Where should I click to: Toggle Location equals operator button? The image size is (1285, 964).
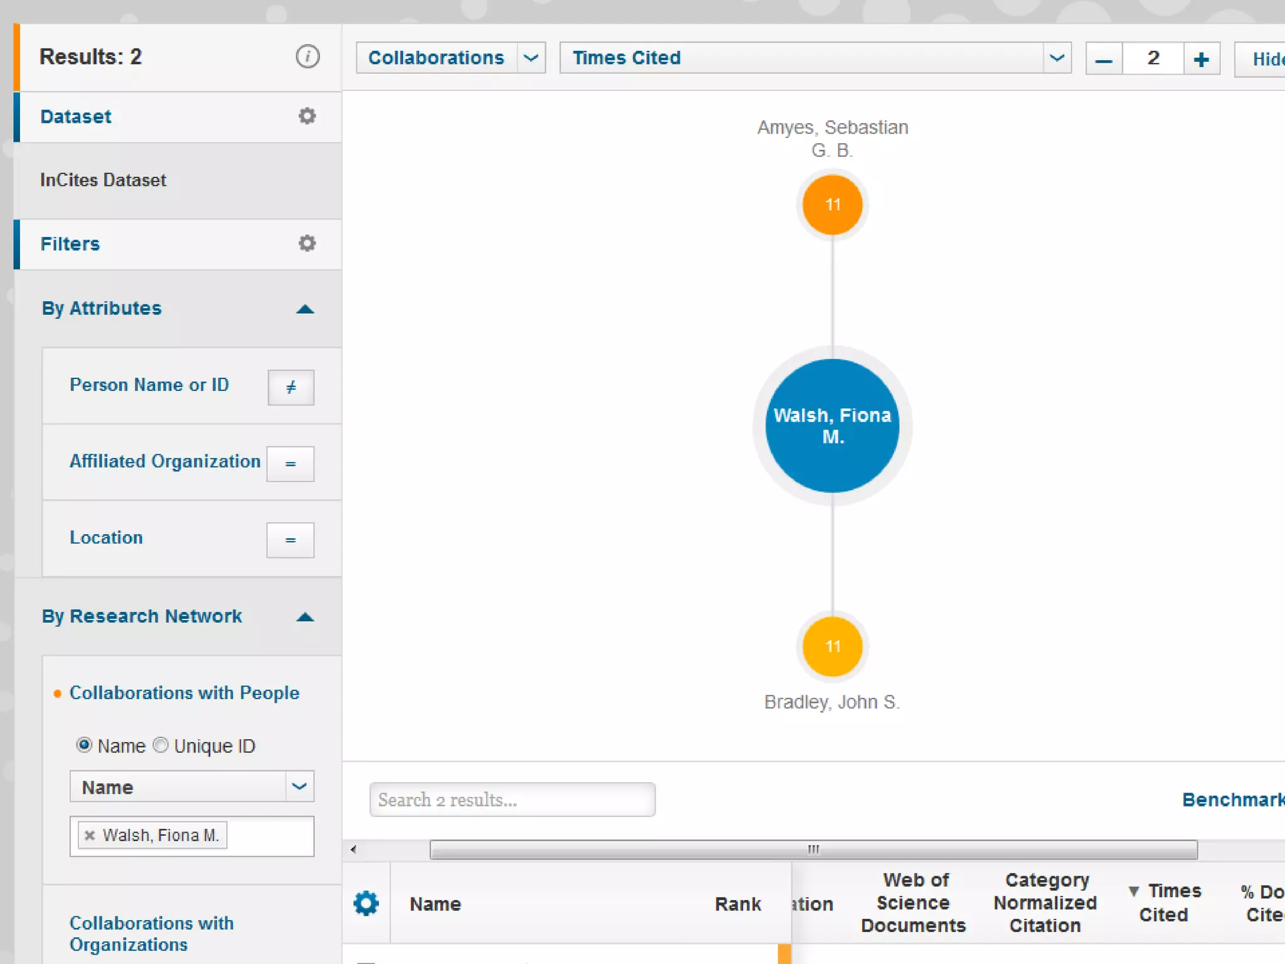(x=290, y=540)
